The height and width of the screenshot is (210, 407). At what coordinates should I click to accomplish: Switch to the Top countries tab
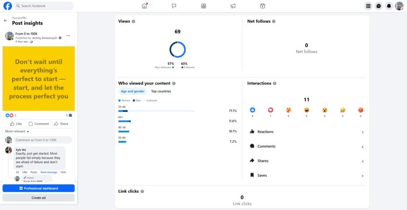click(161, 92)
